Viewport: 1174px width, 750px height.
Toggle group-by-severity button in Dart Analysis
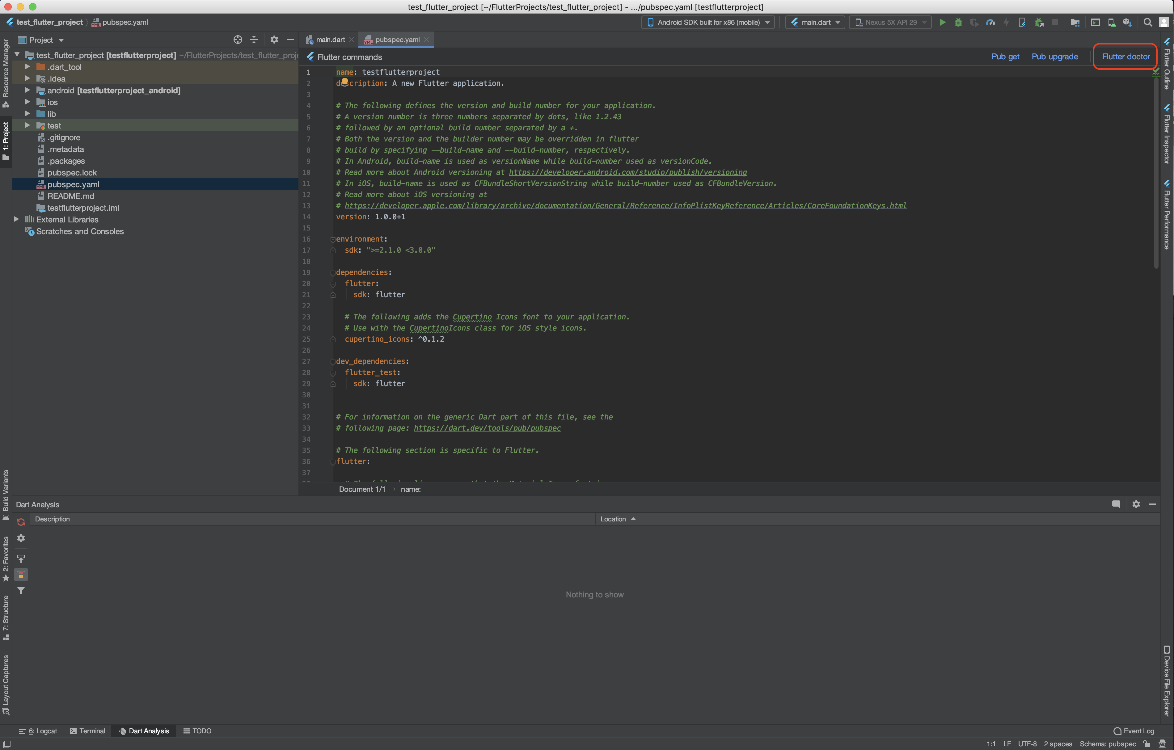tap(21, 575)
